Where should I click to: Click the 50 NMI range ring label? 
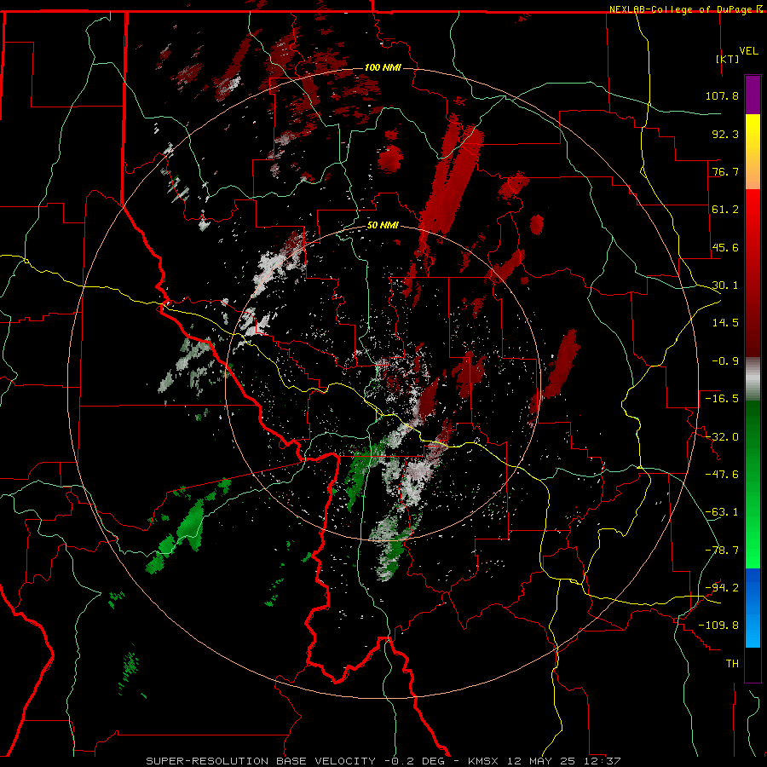tap(383, 226)
